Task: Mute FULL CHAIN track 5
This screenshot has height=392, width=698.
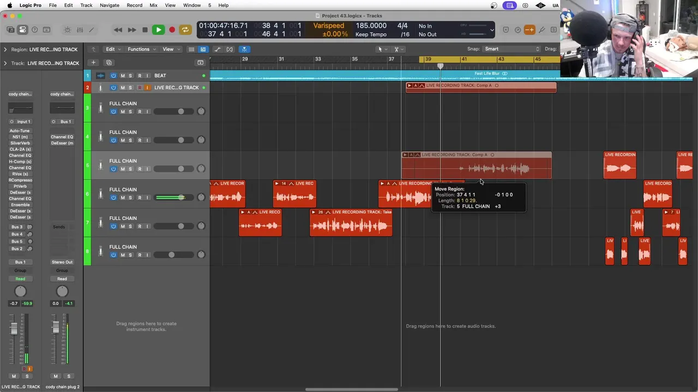Action: [x=123, y=169]
